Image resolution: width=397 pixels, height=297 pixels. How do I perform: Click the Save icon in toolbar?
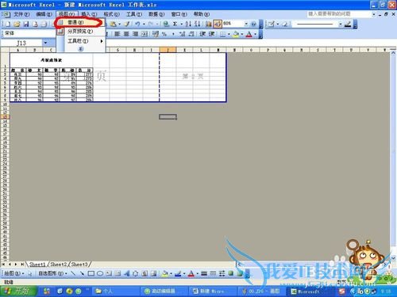[x=26, y=25]
